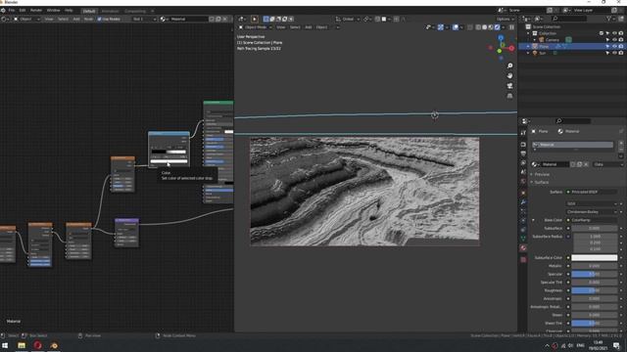Open the File menu
Screen dimensions: 627x352
tap(12, 11)
